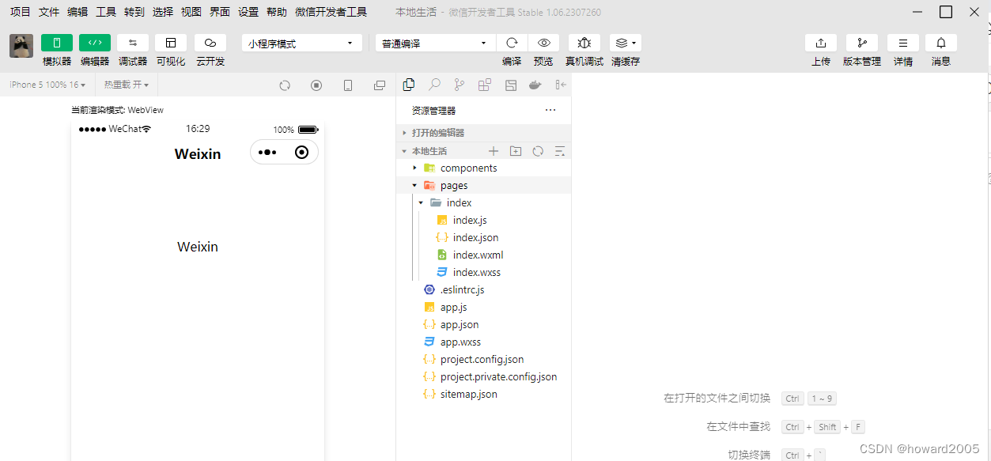The image size is (991, 461).
Task: Open the 编辑 menu
Action: pos(78,12)
